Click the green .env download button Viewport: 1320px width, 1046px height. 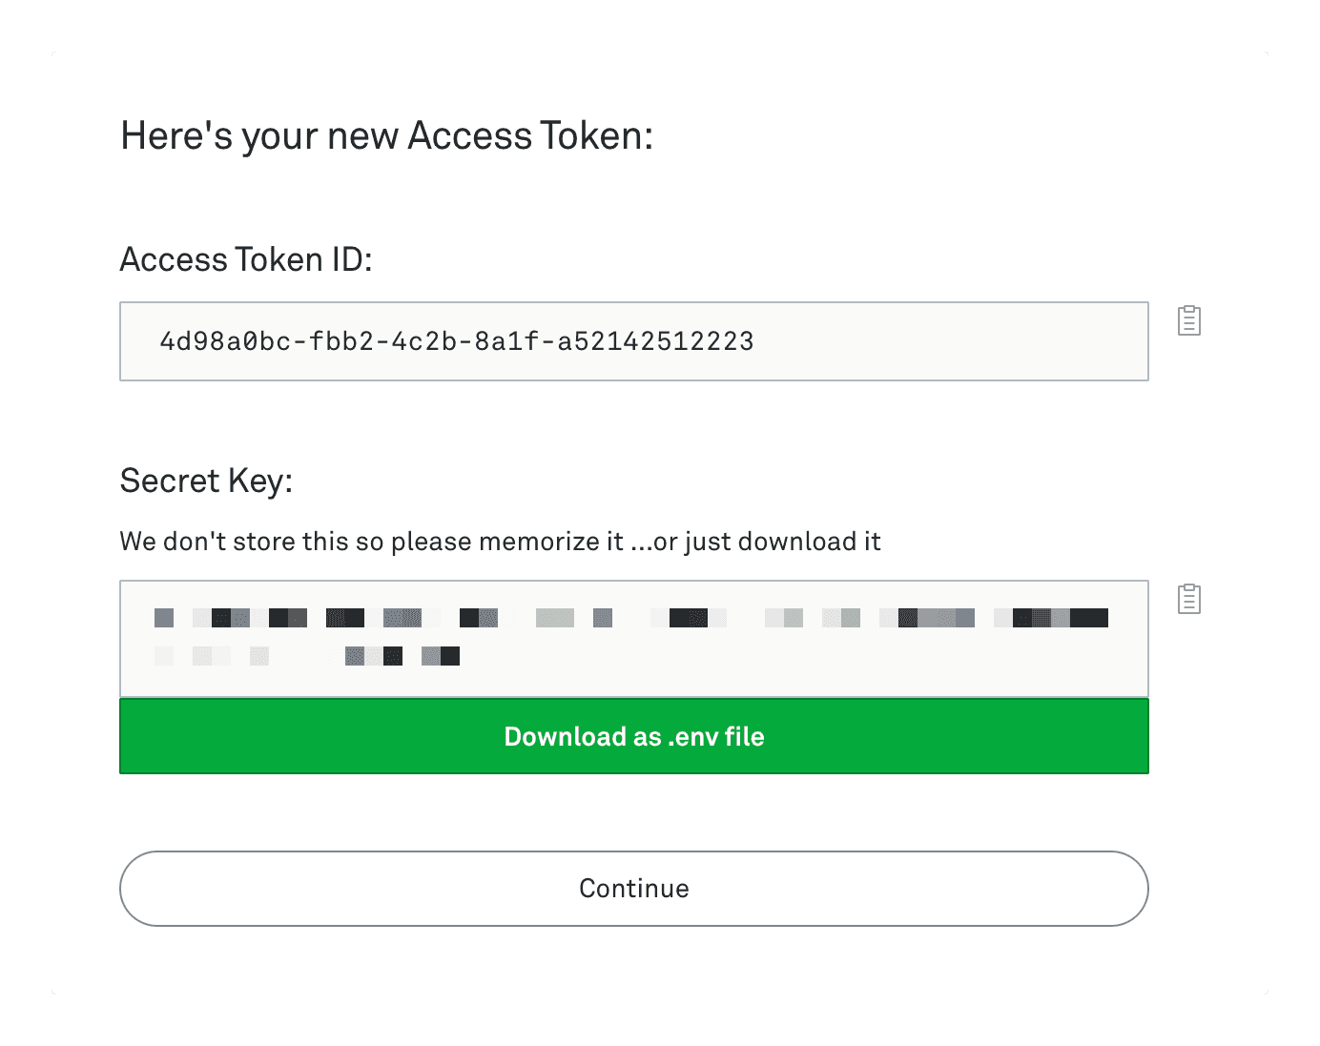coord(633,736)
